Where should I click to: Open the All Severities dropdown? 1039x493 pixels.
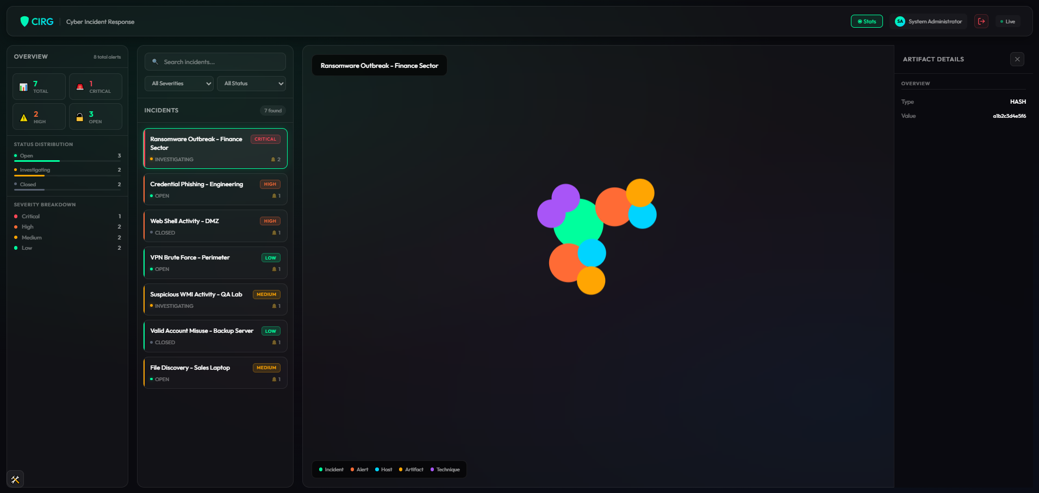[179, 84]
